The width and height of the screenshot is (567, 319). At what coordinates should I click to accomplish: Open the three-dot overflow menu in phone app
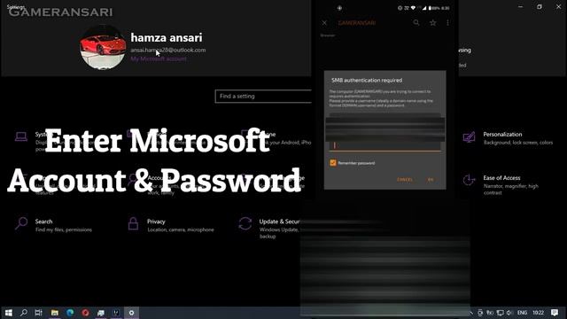tap(447, 23)
